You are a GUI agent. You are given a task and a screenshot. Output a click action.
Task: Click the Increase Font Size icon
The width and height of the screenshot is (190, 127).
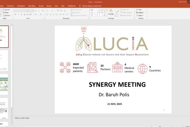point(36,11)
